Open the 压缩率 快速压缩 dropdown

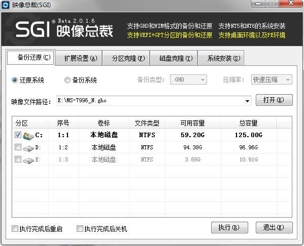pos(272,79)
